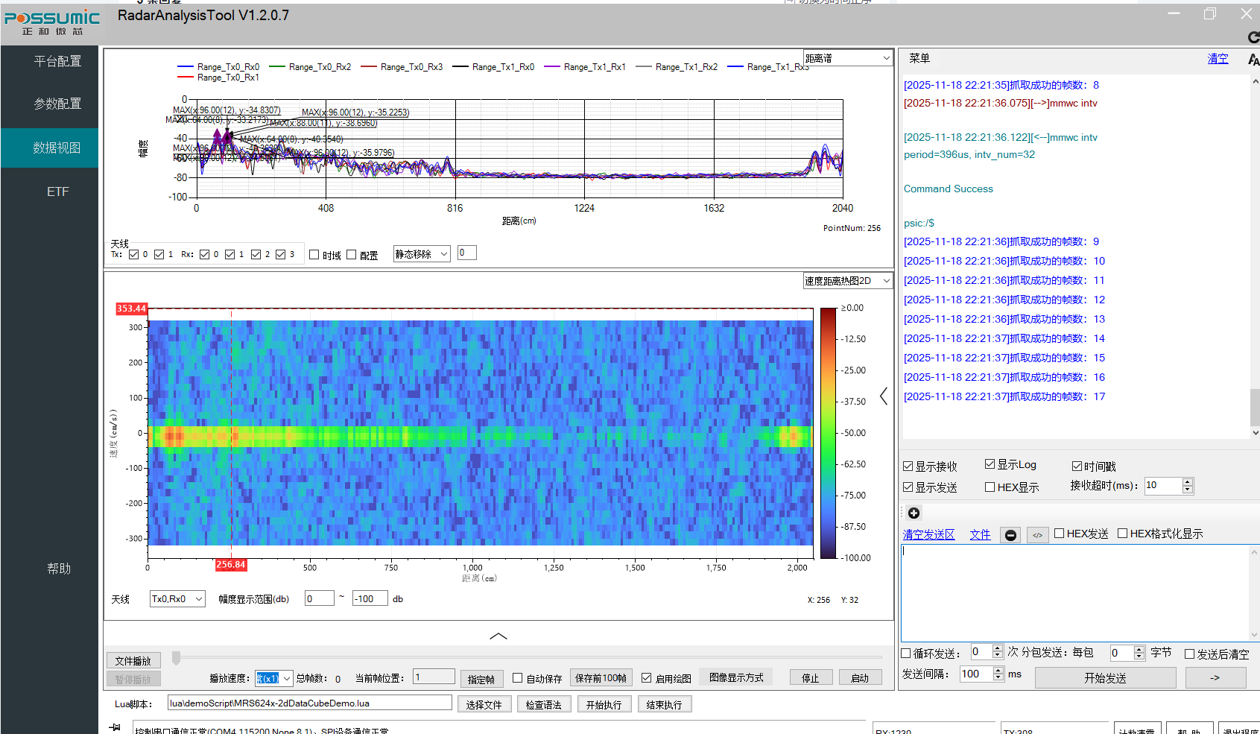
Task: Enable 循环发送 checkbox
Action: 906,654
